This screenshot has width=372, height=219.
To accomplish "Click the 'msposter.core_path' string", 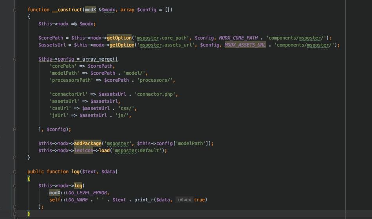I will point(163,38).
